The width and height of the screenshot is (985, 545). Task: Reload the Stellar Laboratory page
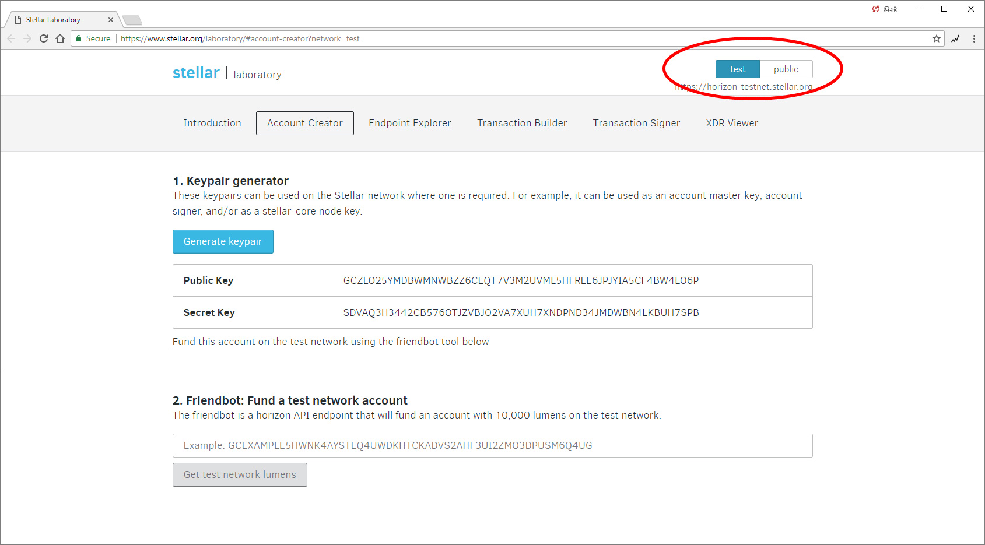pos(44,38)
